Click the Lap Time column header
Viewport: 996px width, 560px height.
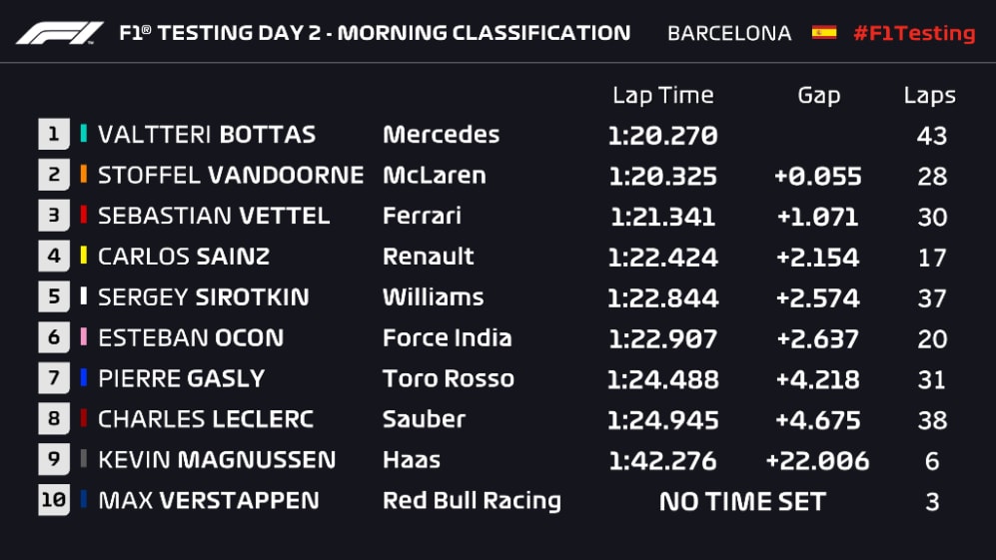click(x=662, y=95)
